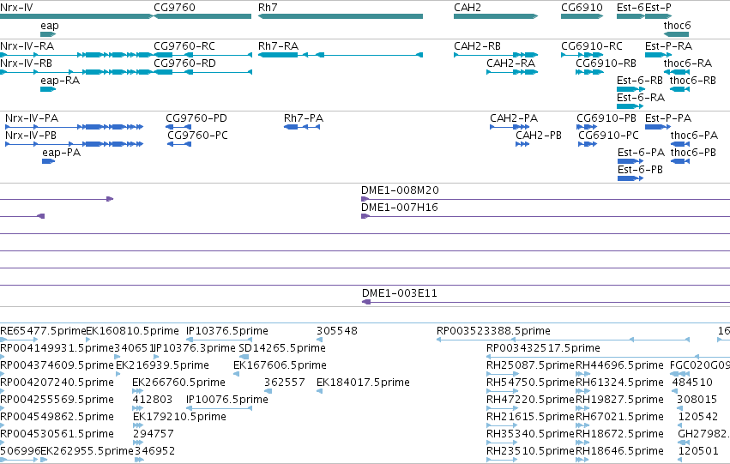Select the EK266760.5prime EST label

point(178,383)
